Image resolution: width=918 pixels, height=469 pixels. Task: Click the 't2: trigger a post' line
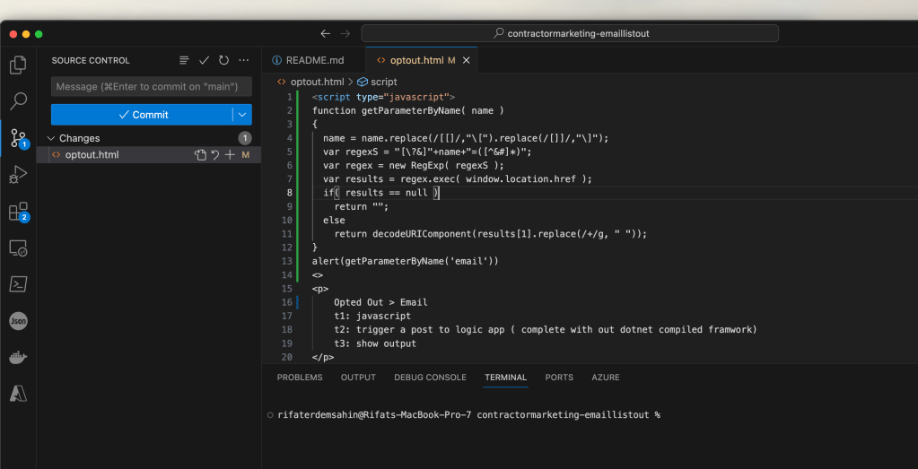pyautogui.click(x=546, y=330)
